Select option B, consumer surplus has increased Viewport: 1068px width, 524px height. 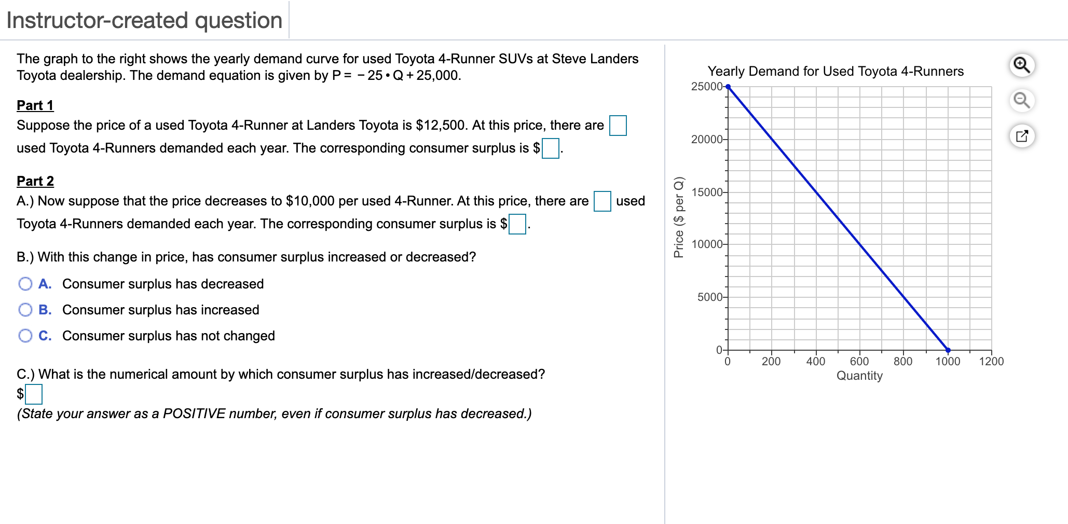tap(25, 310)
